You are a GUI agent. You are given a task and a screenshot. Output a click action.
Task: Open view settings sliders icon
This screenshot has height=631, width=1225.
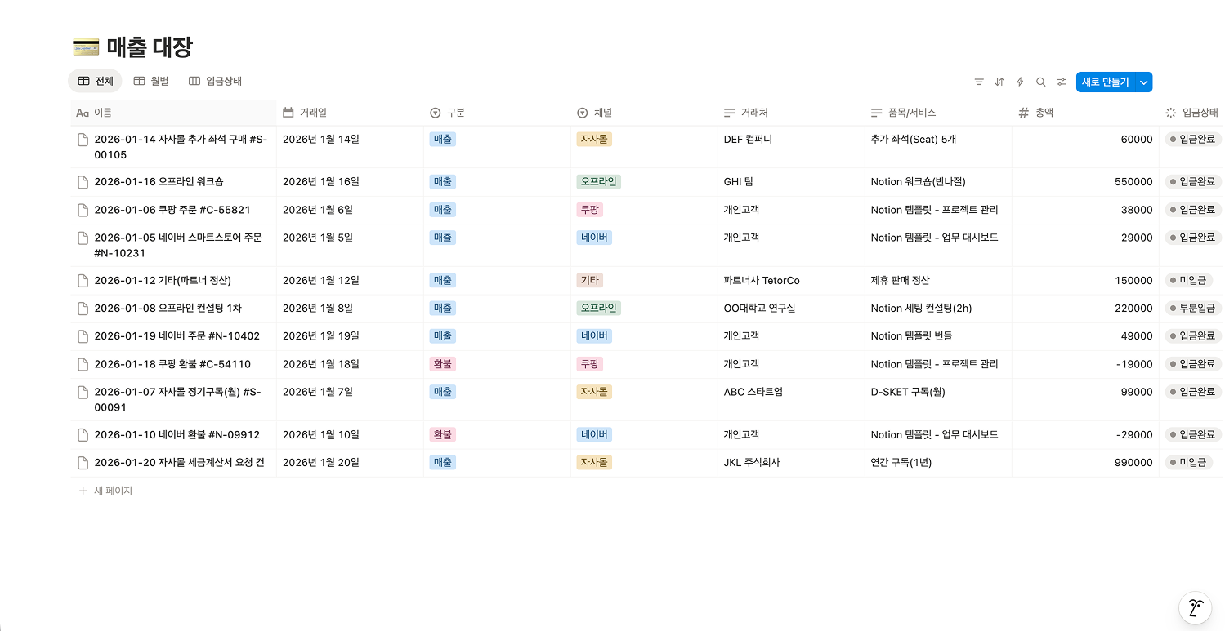(1061, 82)
